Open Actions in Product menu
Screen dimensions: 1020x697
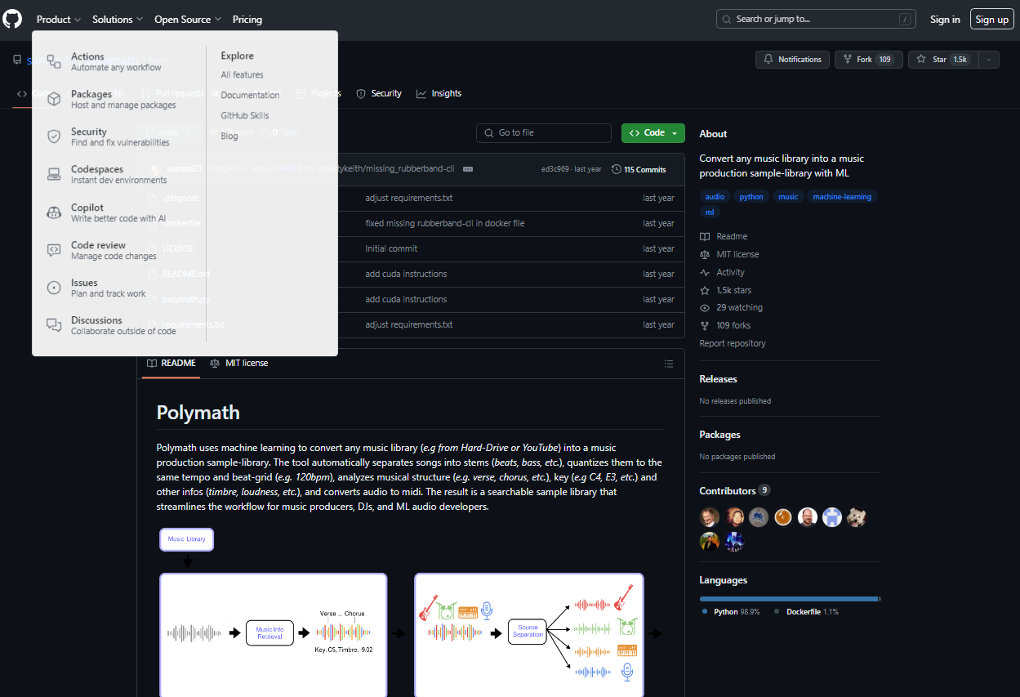pyautogui.click(x=116, y=62)
